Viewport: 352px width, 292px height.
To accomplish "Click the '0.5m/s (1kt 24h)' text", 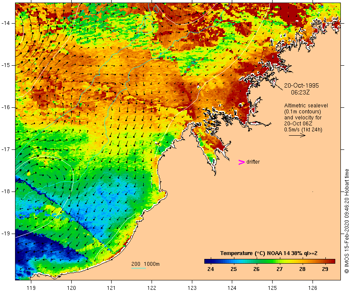I will (303, 130).
